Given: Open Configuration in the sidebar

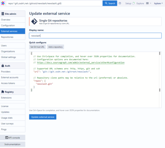Looking at the screenshot, I should (12, 26).
